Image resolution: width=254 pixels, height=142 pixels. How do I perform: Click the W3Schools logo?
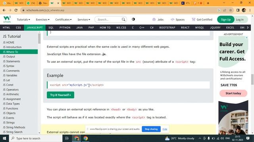7,19
